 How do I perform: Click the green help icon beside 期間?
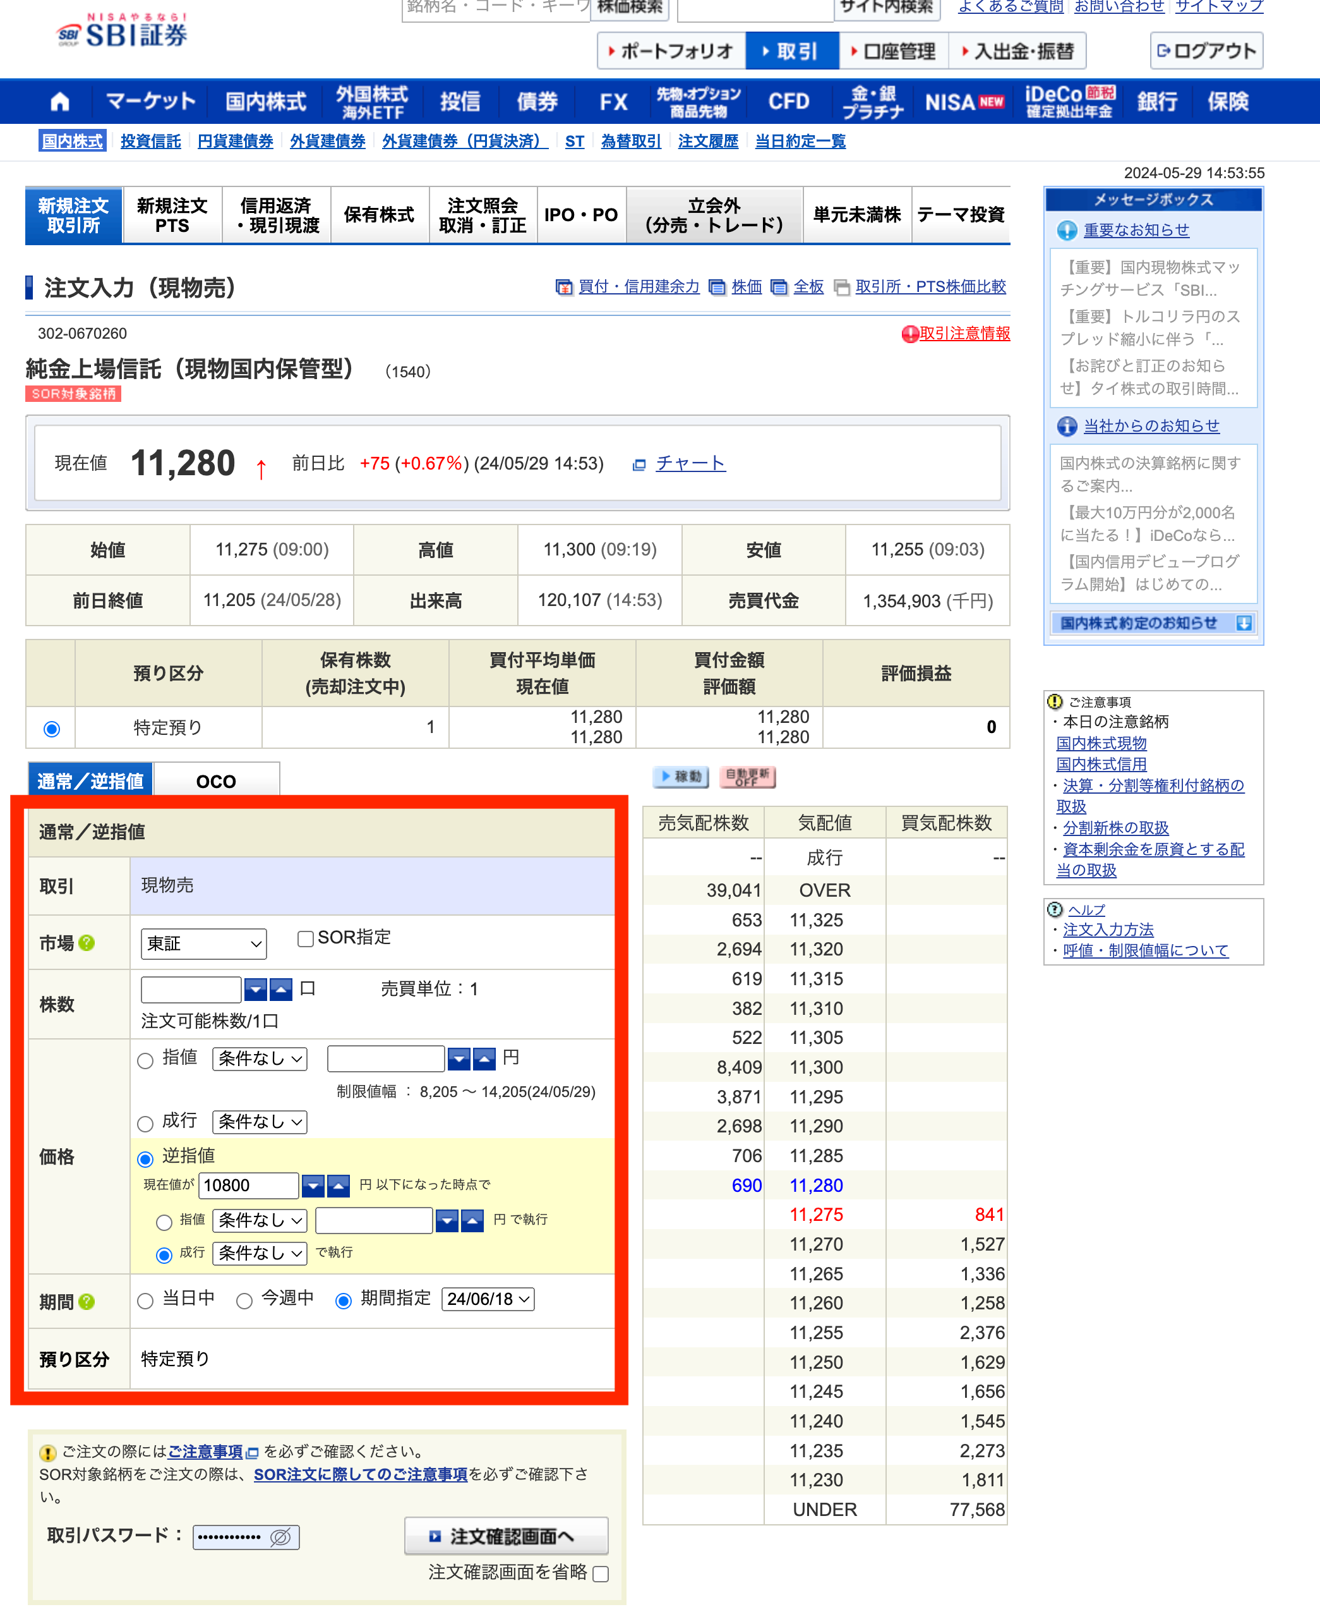pos(87,1302)
